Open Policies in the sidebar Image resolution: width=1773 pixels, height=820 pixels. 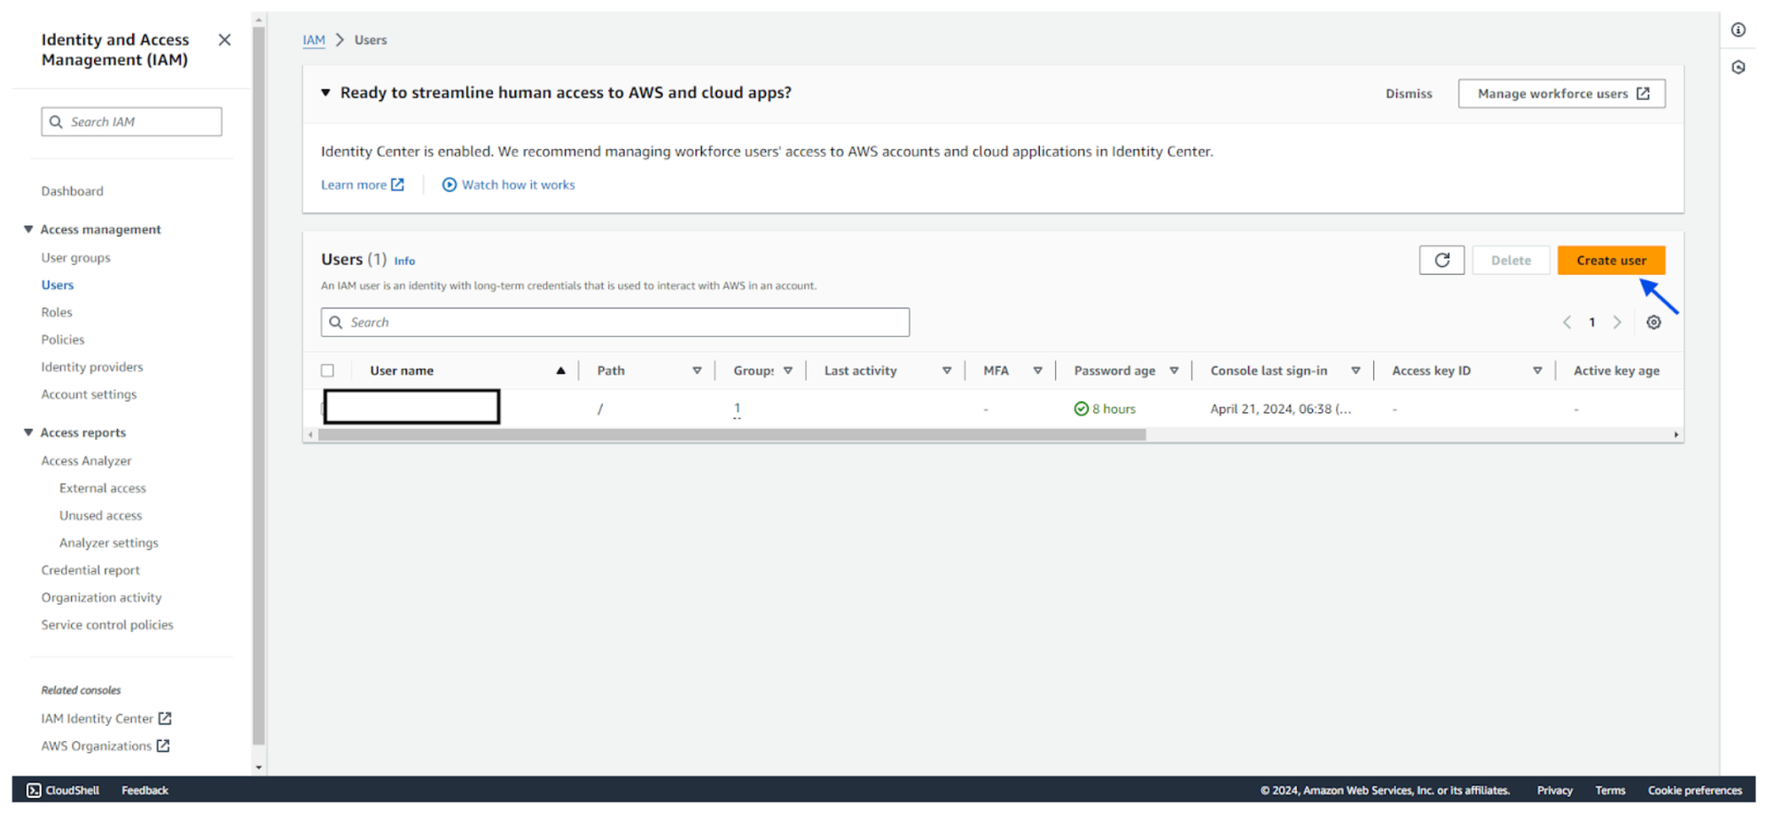click(x=63, y=340)
